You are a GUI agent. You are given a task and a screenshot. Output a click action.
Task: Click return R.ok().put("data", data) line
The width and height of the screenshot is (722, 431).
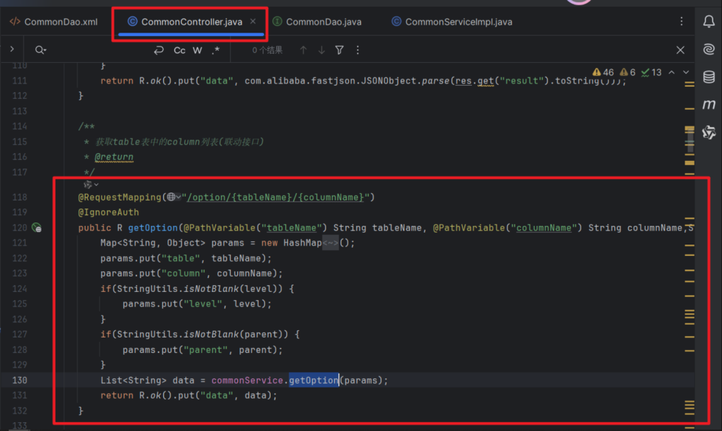(x=189, y=395)
